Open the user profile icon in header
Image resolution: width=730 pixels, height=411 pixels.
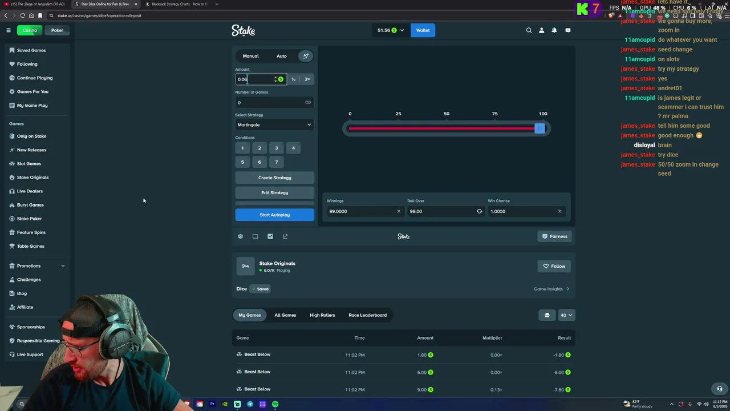coord(541,30)
